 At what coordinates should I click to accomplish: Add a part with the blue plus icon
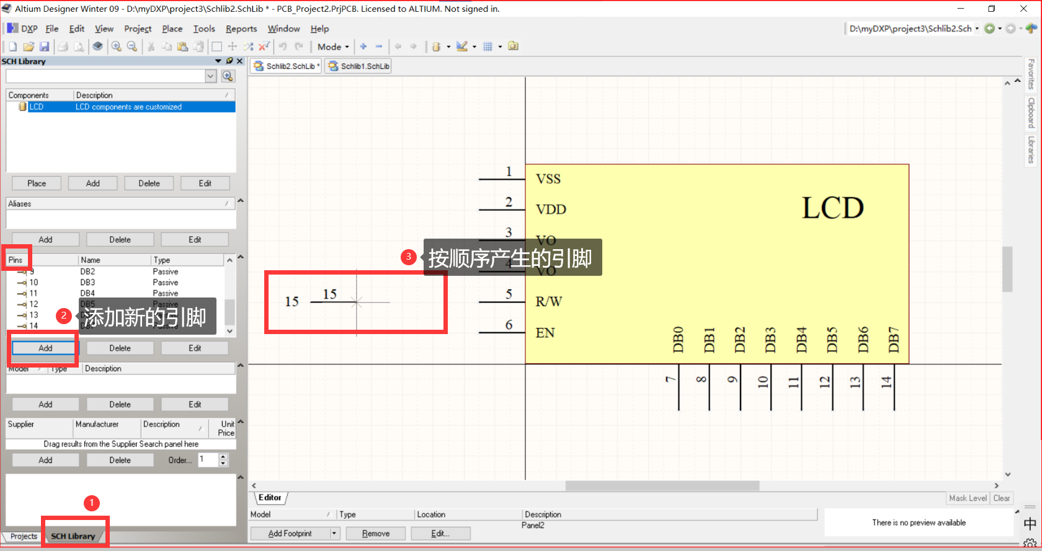coord(363,46)
